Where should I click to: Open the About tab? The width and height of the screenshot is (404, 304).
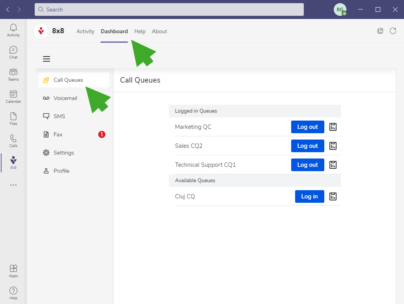pos(159,31)
